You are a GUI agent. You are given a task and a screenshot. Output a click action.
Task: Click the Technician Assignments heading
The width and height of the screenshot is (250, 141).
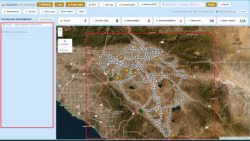pos(16,19)
